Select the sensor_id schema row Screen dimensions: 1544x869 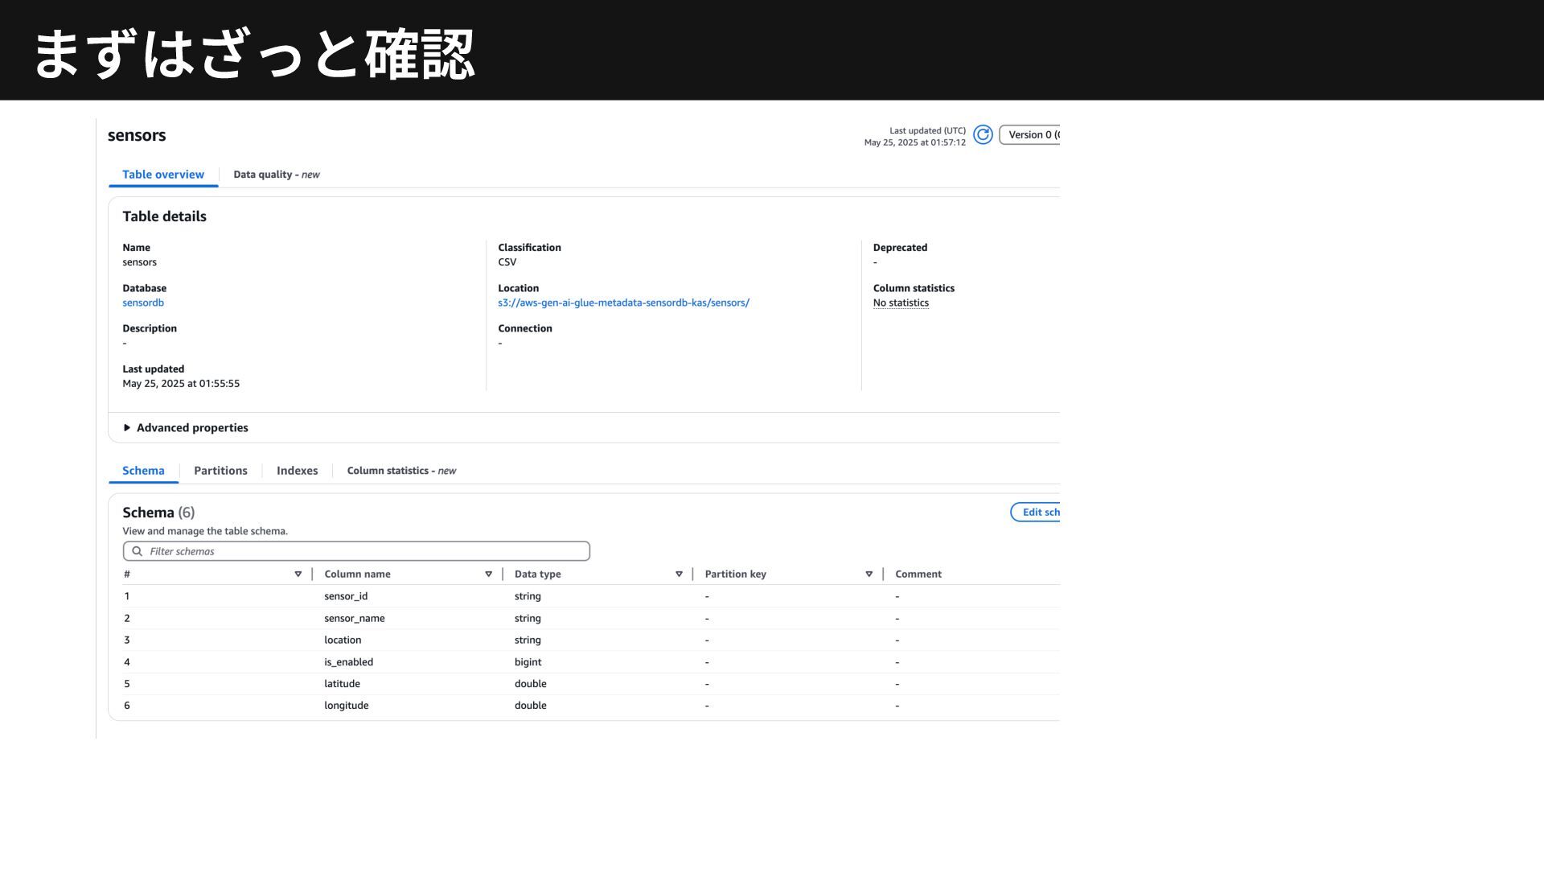click(346, 596)
